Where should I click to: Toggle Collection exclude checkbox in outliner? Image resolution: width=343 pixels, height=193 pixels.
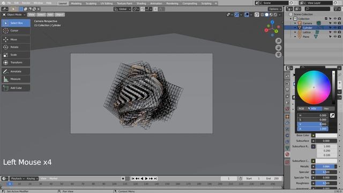pos(326,19)
